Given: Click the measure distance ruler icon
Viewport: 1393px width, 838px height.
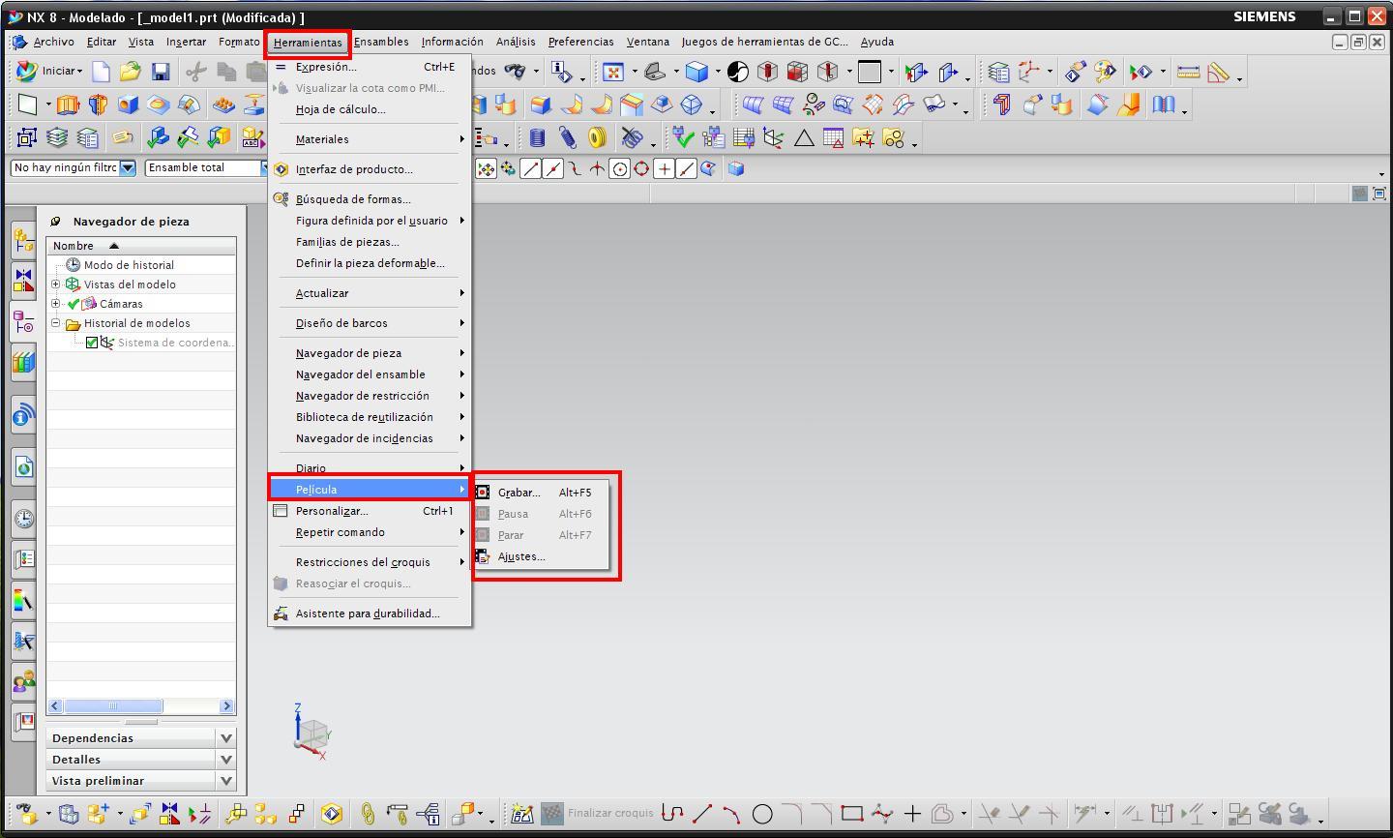Looking at the screenshot, I should coord(1188,72).
